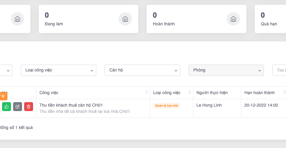Click the green thumbs-up approve button
The image size is (286, 148).
point(7,107)
